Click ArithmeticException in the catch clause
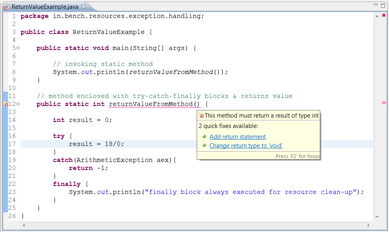Viewport: 389px width, 232px height. (x=114, y=160)
